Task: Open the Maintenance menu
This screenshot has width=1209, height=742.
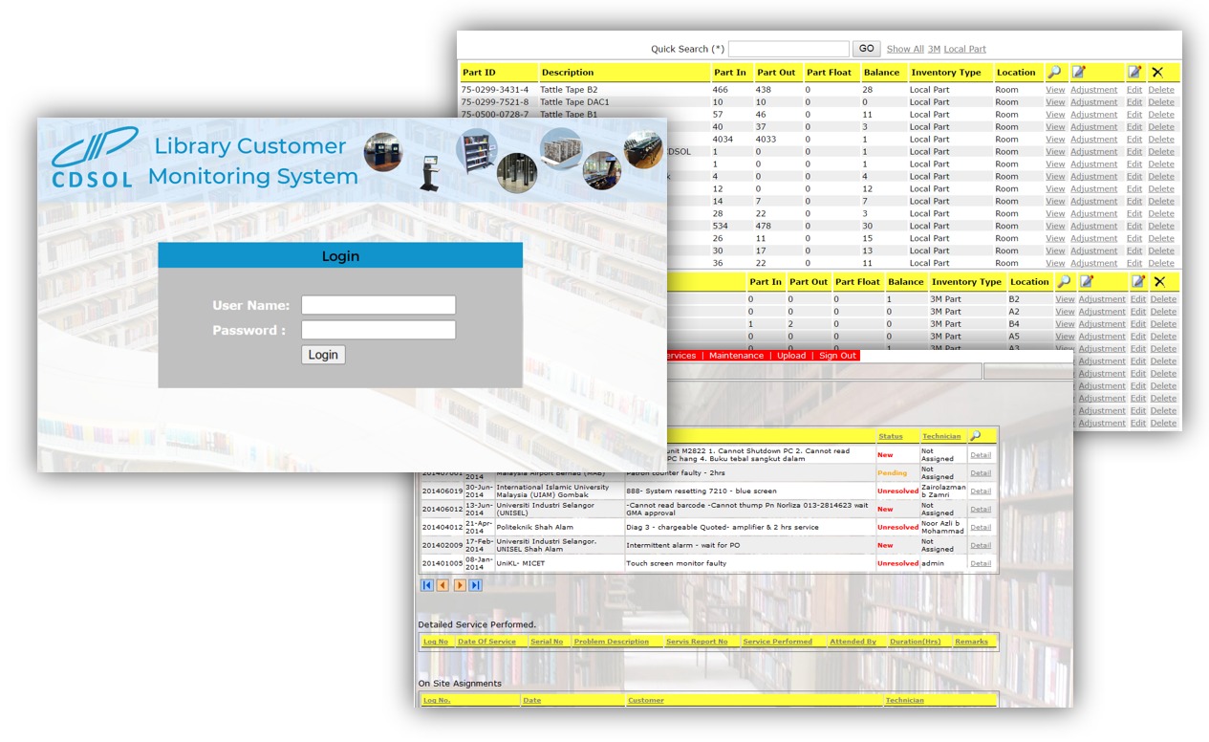Action: 736,356
